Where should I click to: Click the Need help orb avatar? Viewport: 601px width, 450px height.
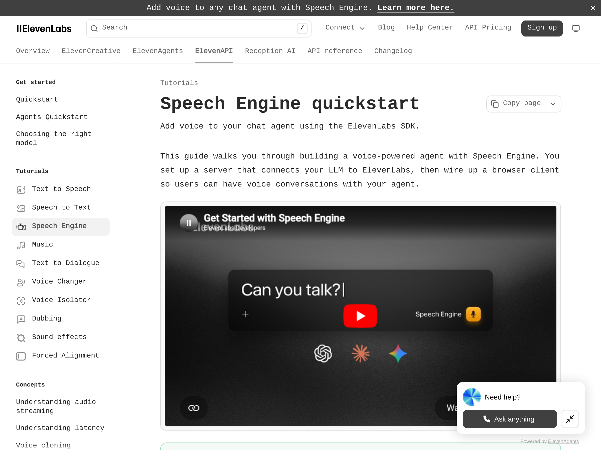pos(472,397)
